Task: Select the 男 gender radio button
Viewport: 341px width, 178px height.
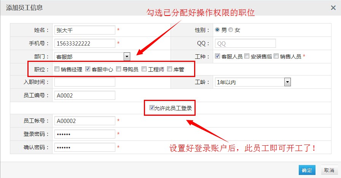Action: pos(217,30)
